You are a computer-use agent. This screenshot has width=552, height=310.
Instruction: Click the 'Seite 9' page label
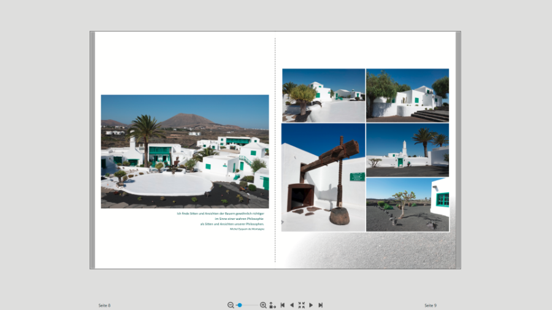[x=431, y=305]
